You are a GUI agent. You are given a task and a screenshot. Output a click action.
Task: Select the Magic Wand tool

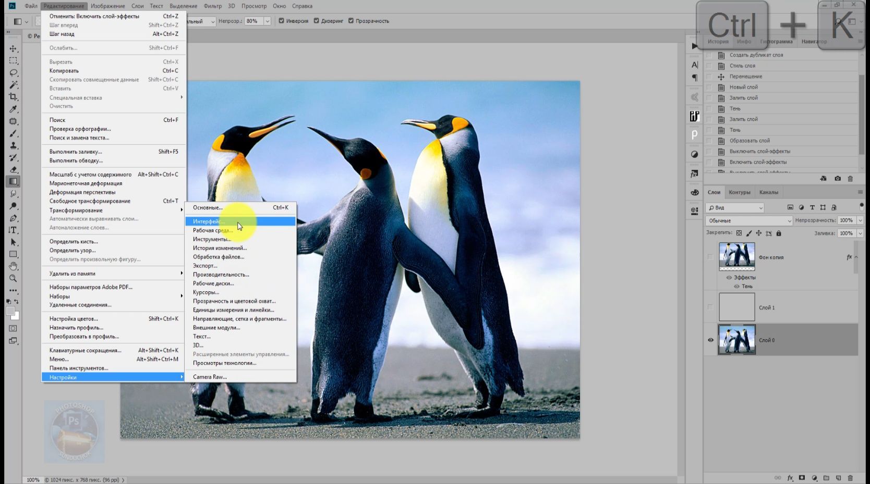coord(13,84)
